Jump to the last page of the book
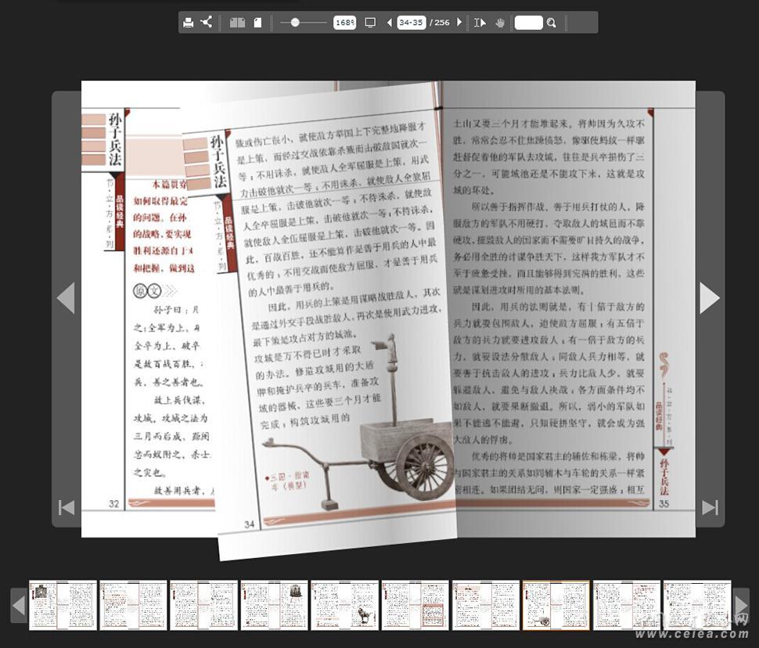Screen dimensions: 759x648 point(710,507)
